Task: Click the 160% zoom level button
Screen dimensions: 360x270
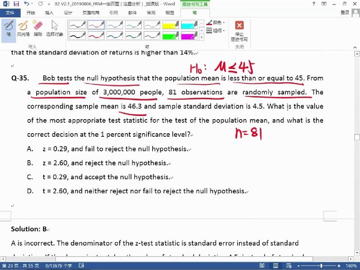Action: pyautogui.click(x=351, y=266)
